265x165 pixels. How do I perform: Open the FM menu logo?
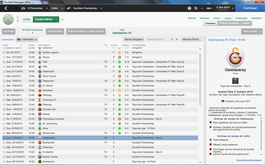tap(210, 8)
